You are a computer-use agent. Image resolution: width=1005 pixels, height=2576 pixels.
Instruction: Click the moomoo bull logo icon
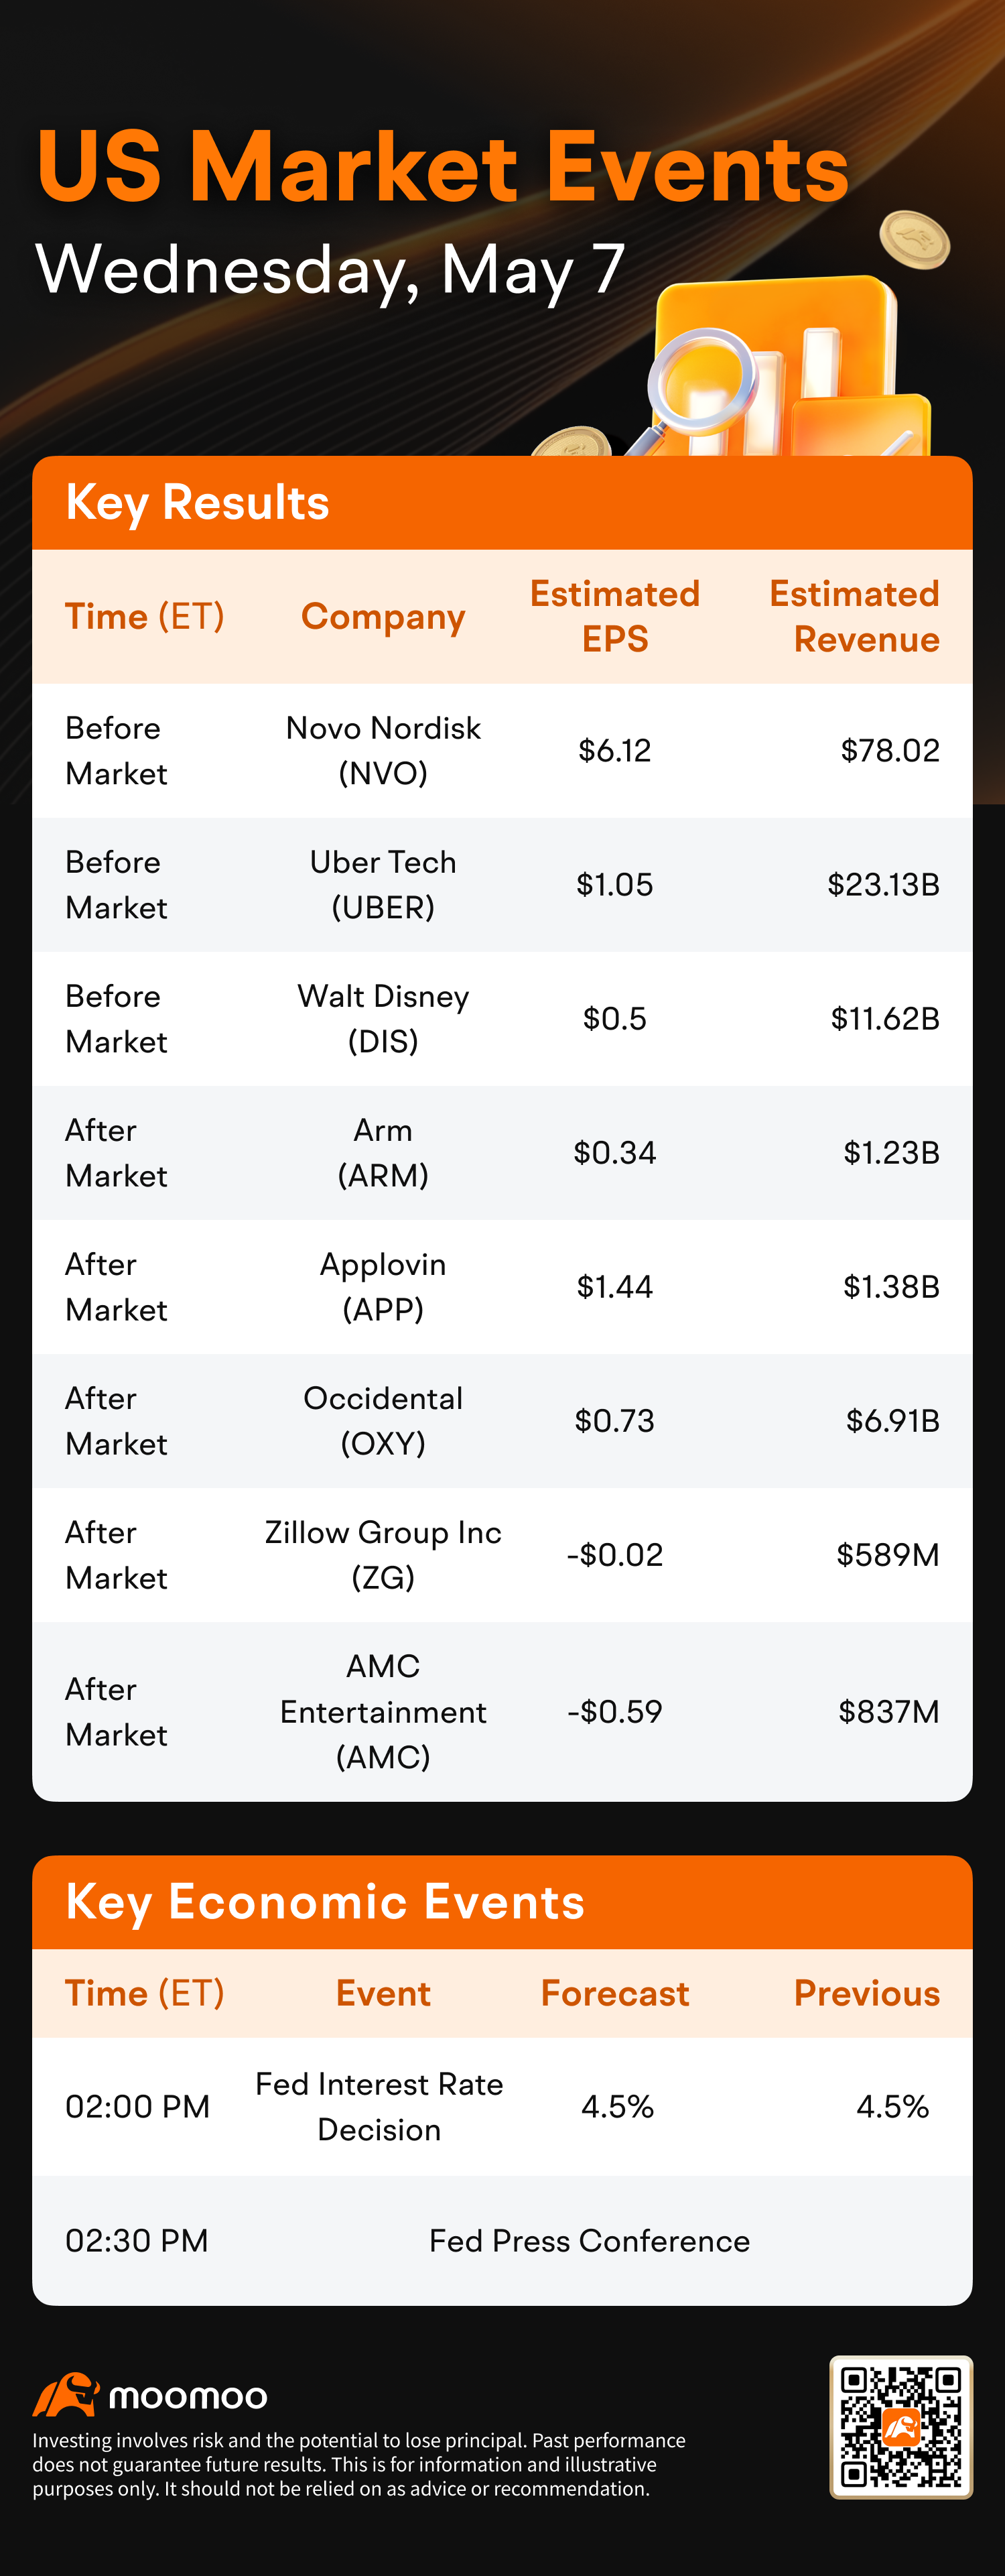[66, 2394]
